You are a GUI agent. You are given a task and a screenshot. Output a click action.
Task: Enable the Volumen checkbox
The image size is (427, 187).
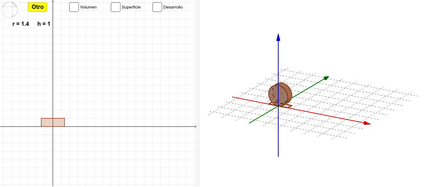coord(74,7)
